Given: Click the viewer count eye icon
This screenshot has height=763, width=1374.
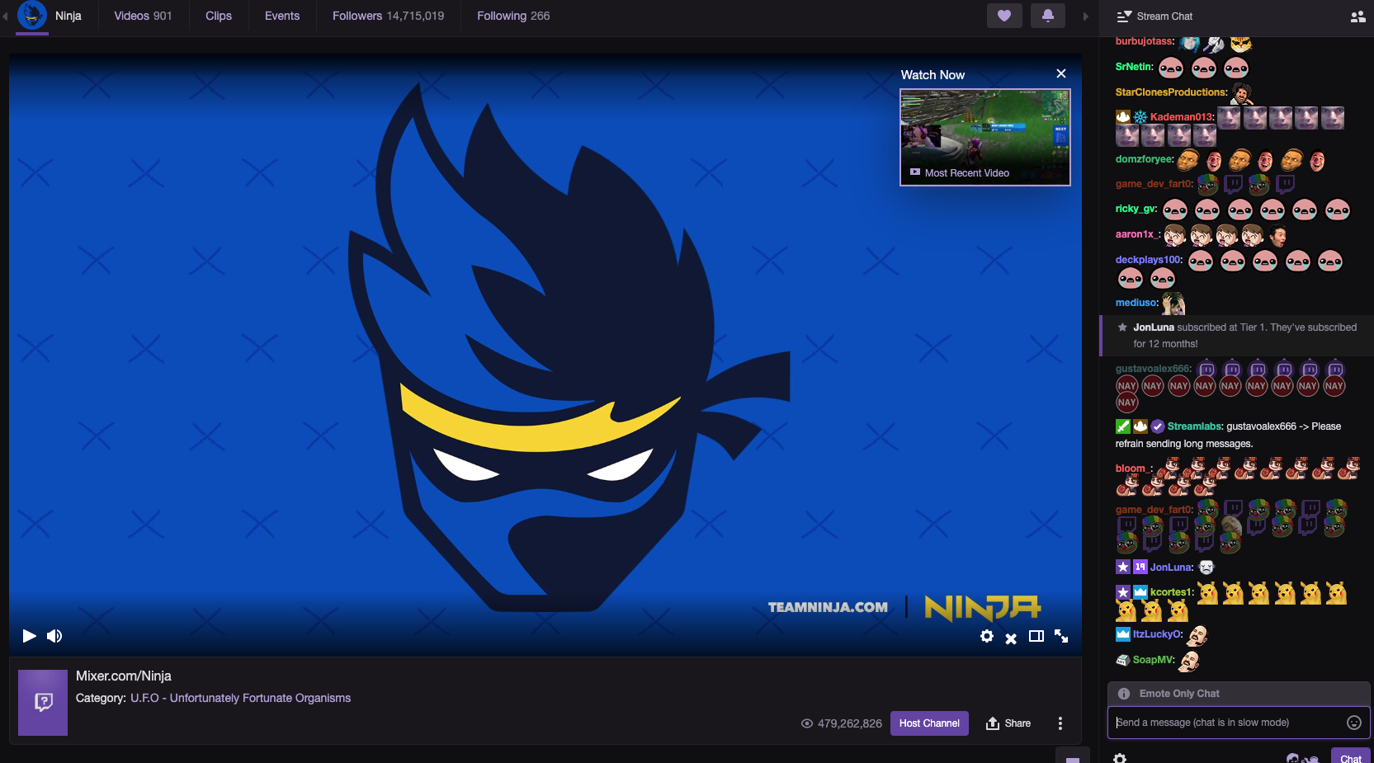Looking at the screenshot, I should [x=807, y=723].
